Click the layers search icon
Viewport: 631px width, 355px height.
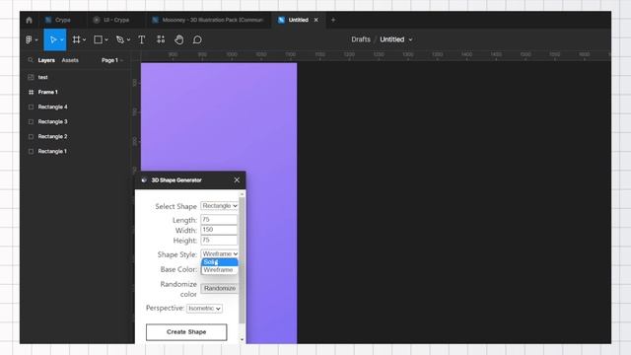tap(31, 60)
